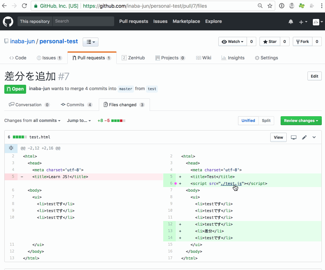
Task: Open the ZenHub tab
Action: pos(133,58)
